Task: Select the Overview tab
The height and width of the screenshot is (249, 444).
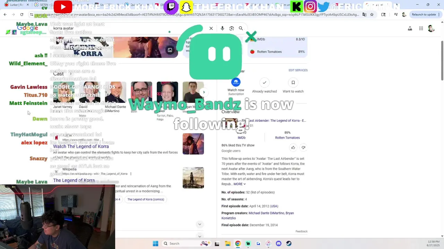Action: click(230, 112)
